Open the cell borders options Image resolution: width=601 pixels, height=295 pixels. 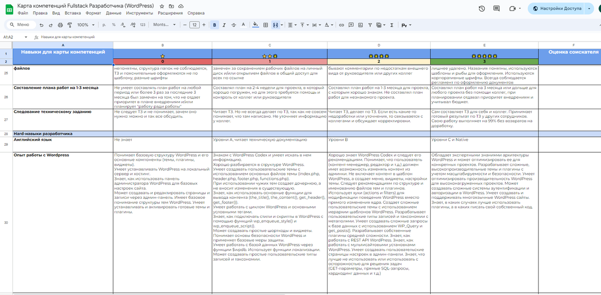tap(265, 25)
